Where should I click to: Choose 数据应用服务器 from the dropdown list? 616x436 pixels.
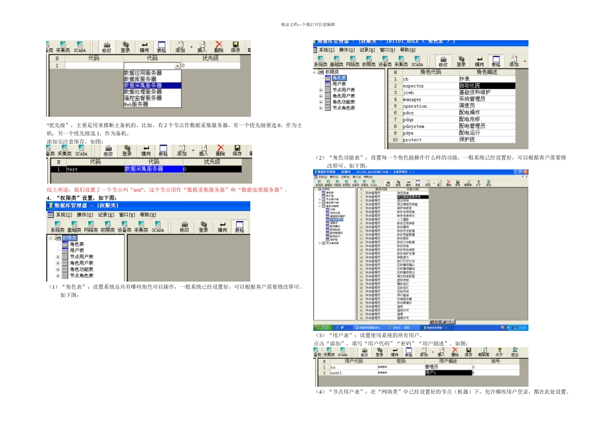143,73
